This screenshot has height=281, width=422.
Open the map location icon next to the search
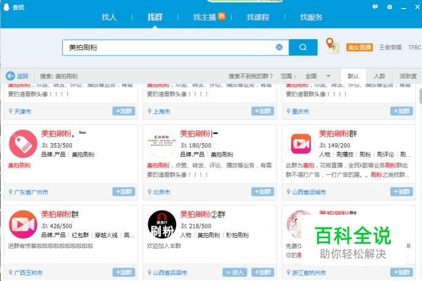(332, 46)
